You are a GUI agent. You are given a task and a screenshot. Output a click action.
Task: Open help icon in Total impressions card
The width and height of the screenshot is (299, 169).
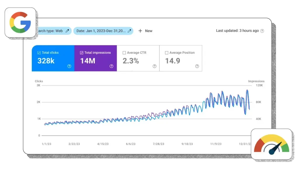point(111,66)
